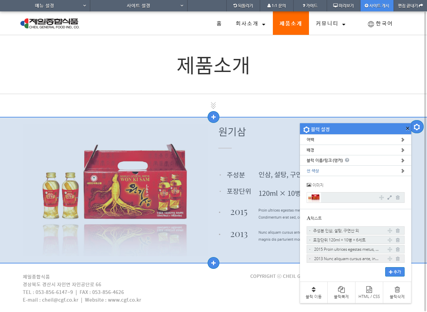The image size is (427, 312).
Task: Click the image resize arrows icon
Action: pyautogui.click(x=390, y=198)
